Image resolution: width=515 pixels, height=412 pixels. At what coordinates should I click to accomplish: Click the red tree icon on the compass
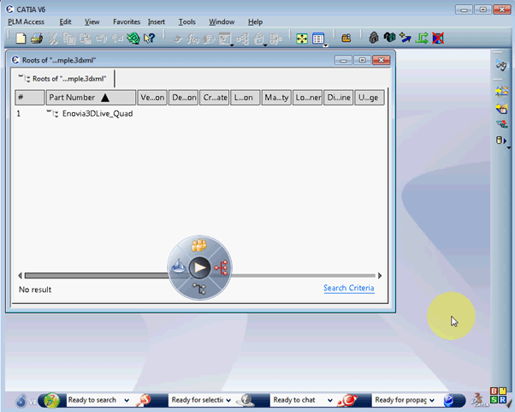[x=221, y=267]
